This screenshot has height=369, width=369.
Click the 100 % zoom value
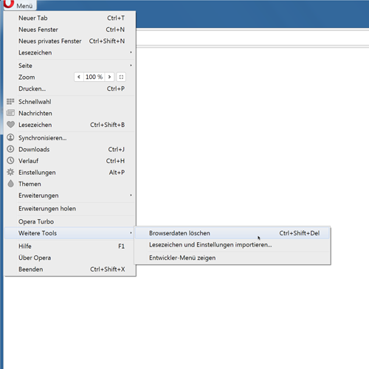(x=94, y=77)
